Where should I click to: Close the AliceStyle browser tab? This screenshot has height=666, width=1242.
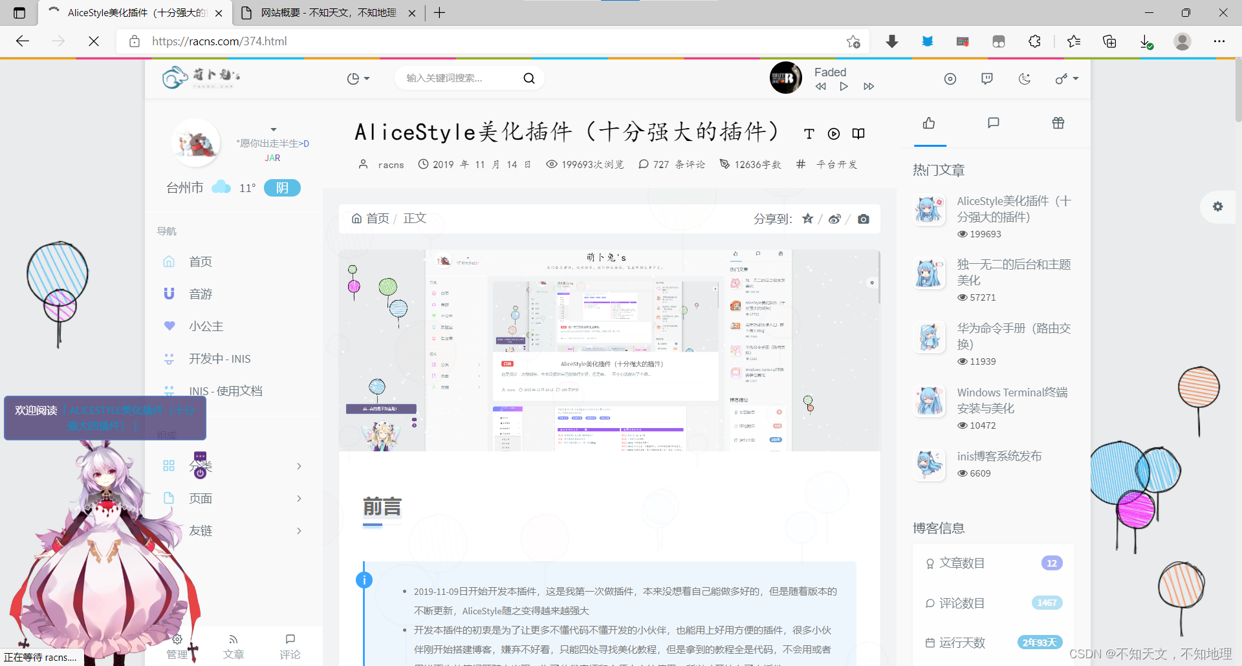click(219, 13)
